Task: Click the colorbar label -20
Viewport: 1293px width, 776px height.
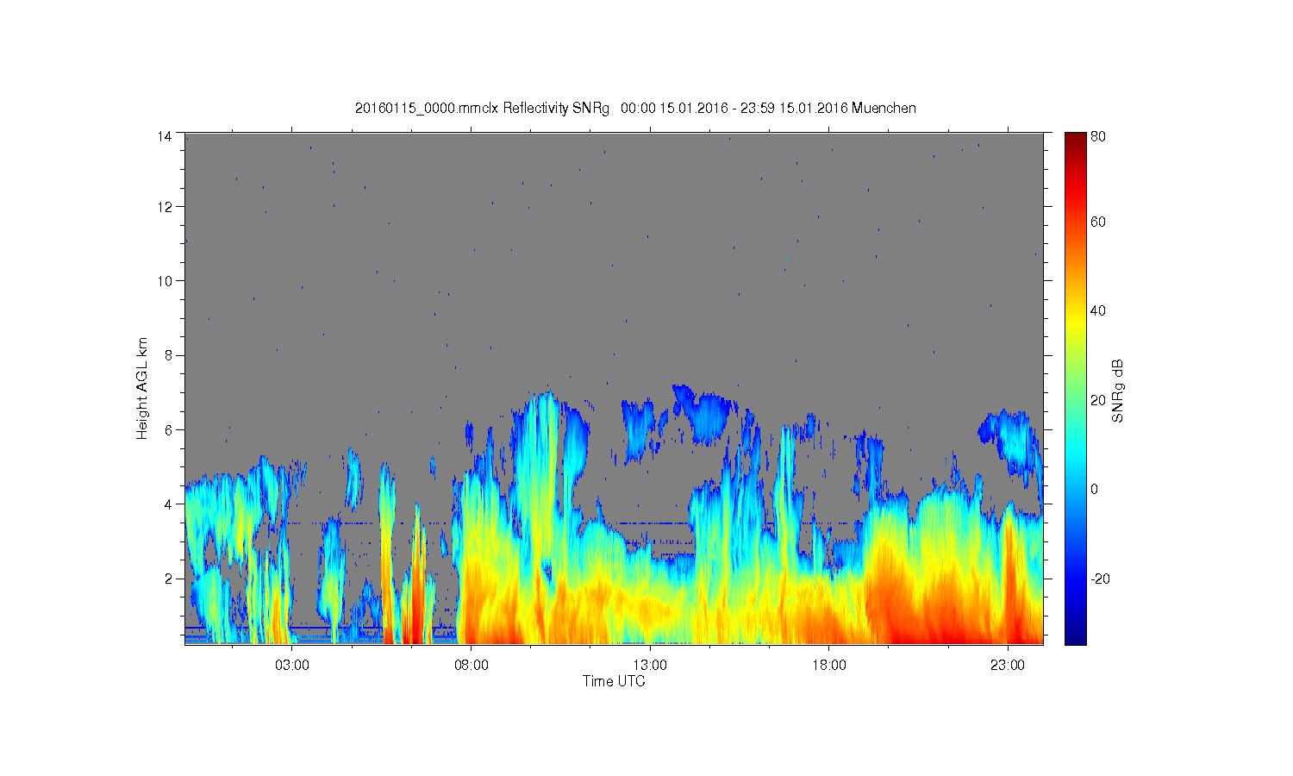Action: [1101, 579]
